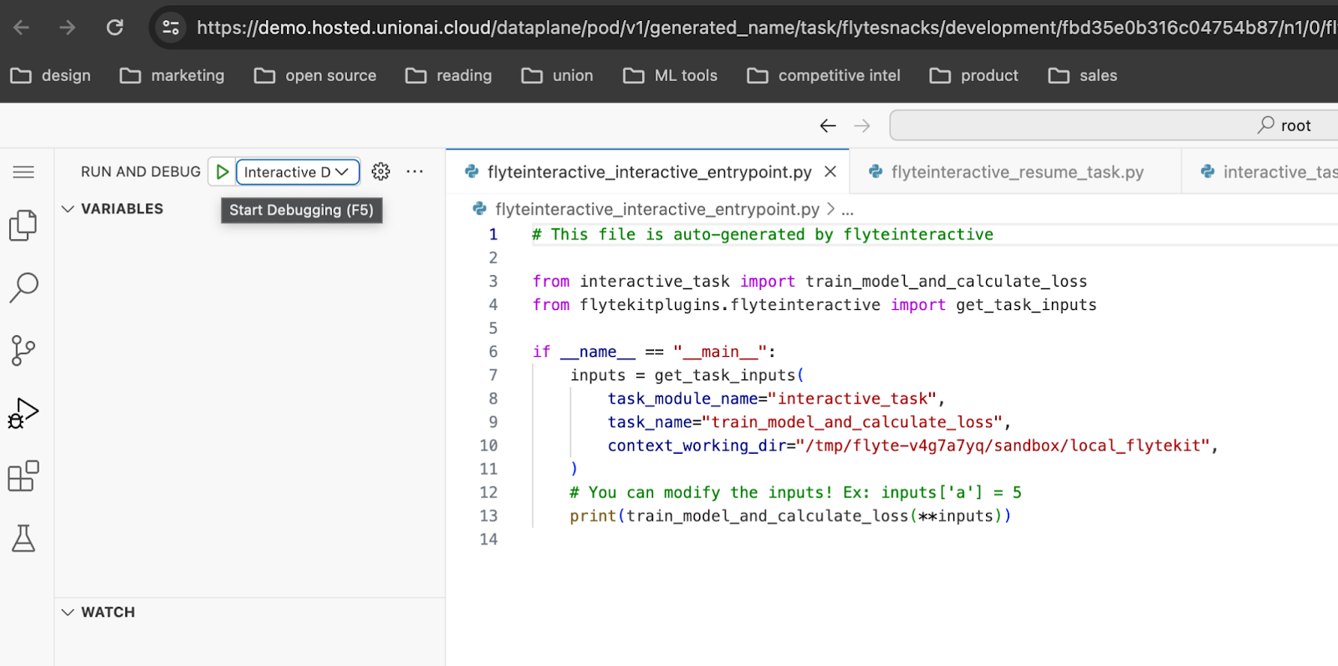Image resolution: width=1338 pixels, height=666 pixels.
Task: Click get_task_inputs in the line 4 import
Action: tap(1026, 305)
